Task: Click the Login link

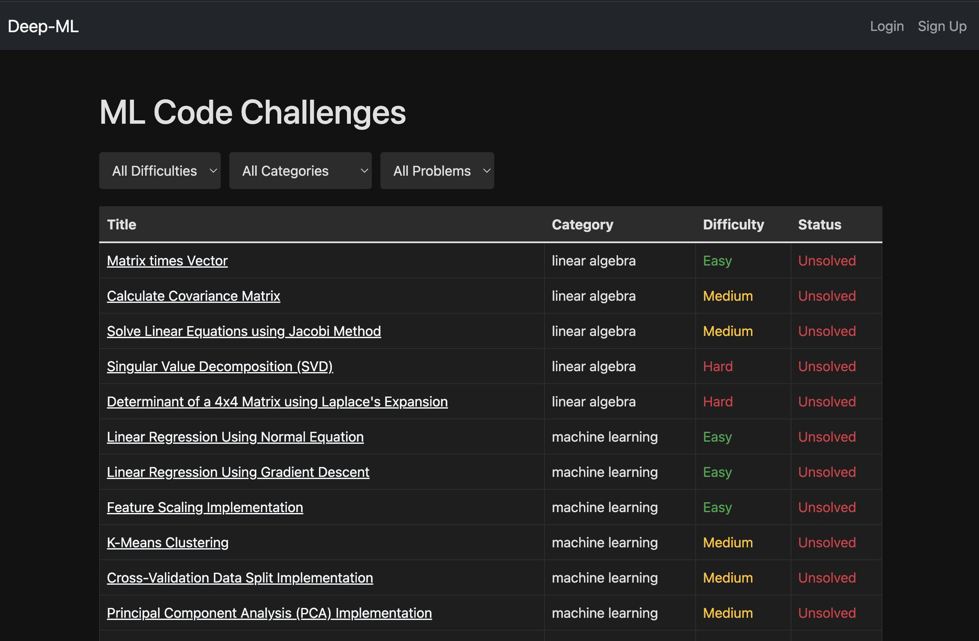Action: click(887, 26)
